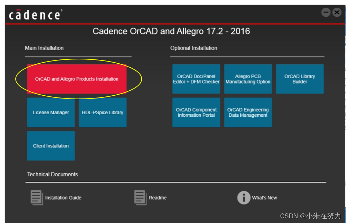Open the License Manager installer tile
This screenshot has height=223, width=346.
pyautogui.click(x=51, y=112)
